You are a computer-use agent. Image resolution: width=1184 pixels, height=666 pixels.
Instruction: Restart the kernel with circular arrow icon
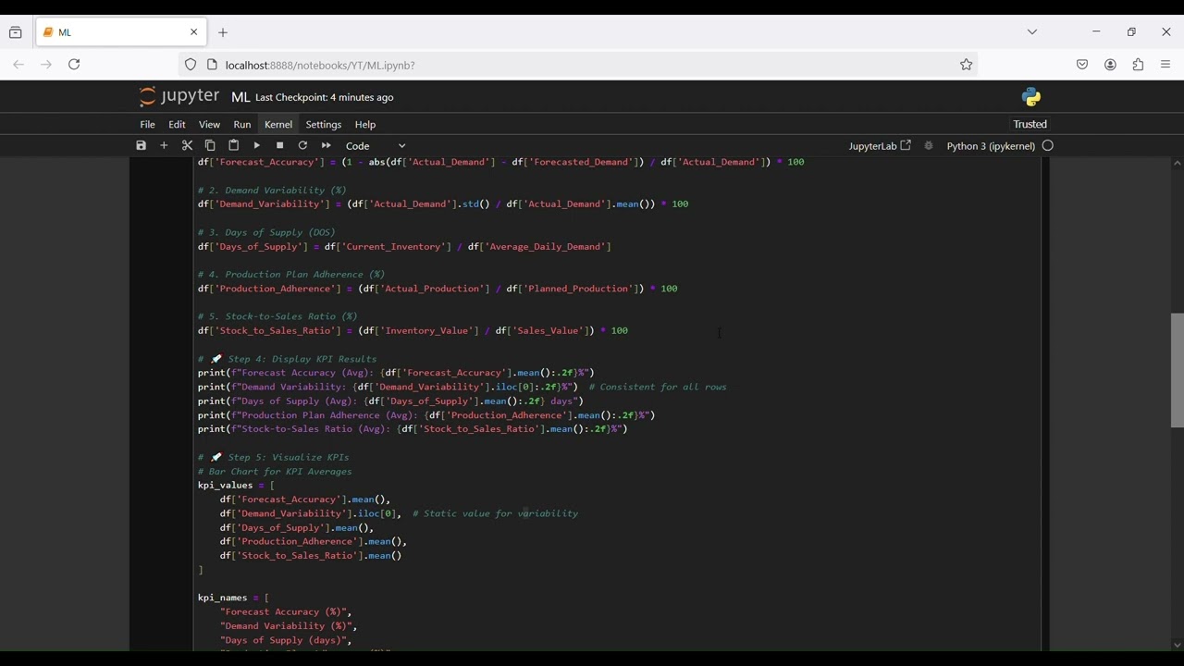click(303, 146)
